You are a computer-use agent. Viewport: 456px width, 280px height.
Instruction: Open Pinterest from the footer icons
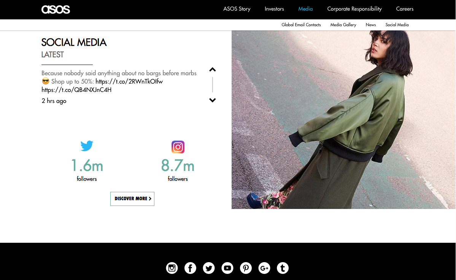pyautogui.click(x=246, y=268)
